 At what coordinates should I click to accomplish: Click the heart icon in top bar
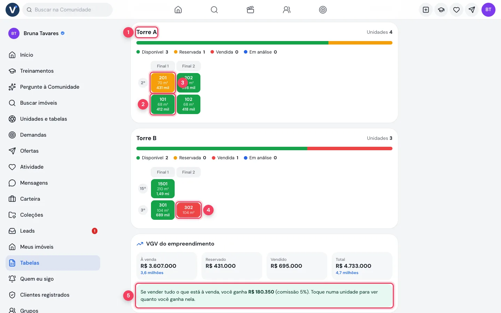[456, 10]
